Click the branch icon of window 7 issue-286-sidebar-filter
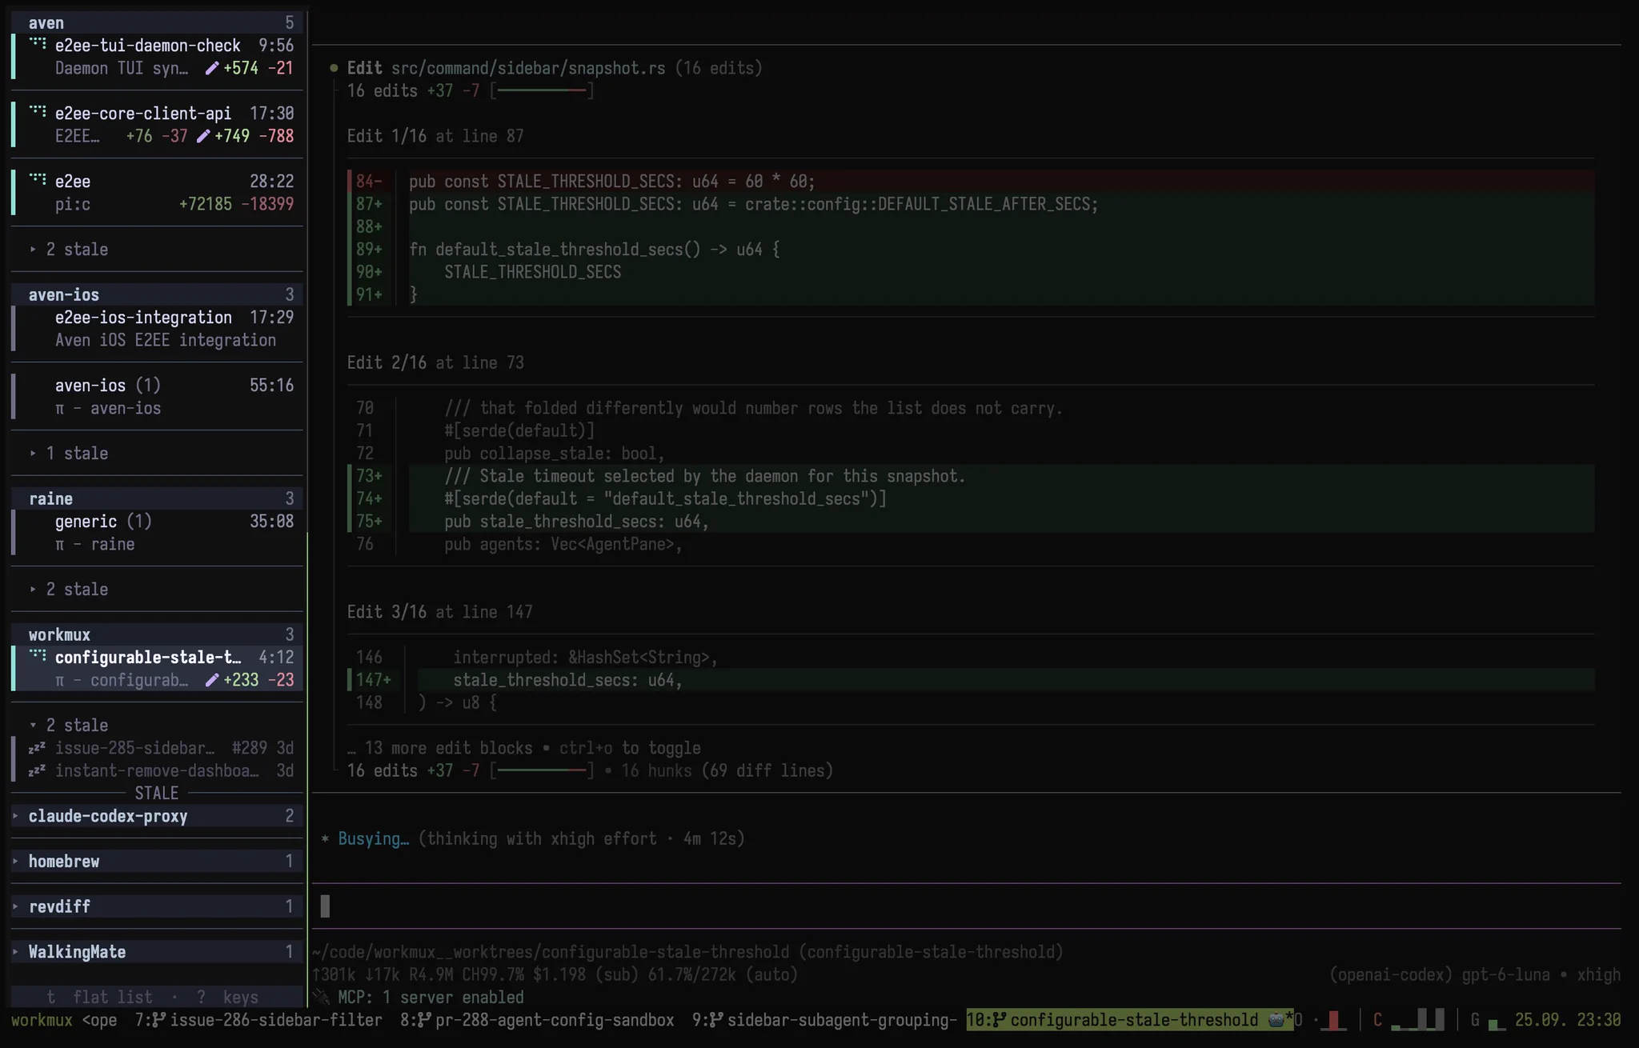This screenshot has width=1639, height=1048. (x=159, y=1020)
